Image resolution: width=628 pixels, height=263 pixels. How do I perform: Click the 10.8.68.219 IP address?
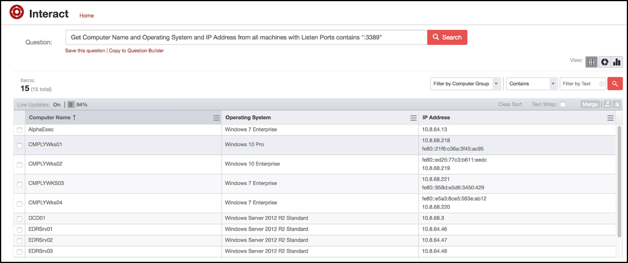436,168
